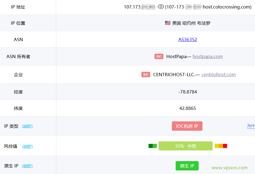Image resolution: width=255 pixels, height=174 pixels.
Task: Click the red risk scale swatch
Action: (x=225, y=146)
